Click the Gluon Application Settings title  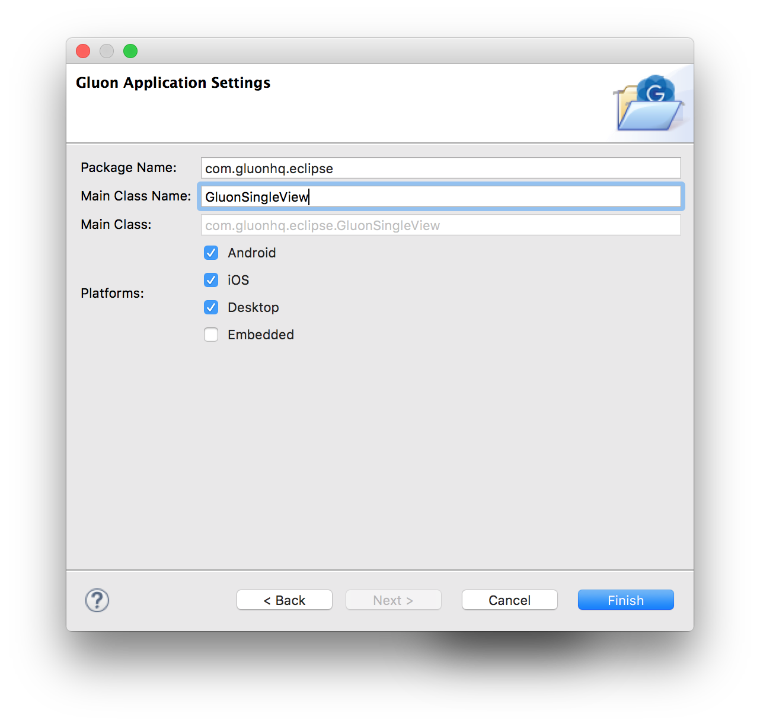tap(173, 82)
